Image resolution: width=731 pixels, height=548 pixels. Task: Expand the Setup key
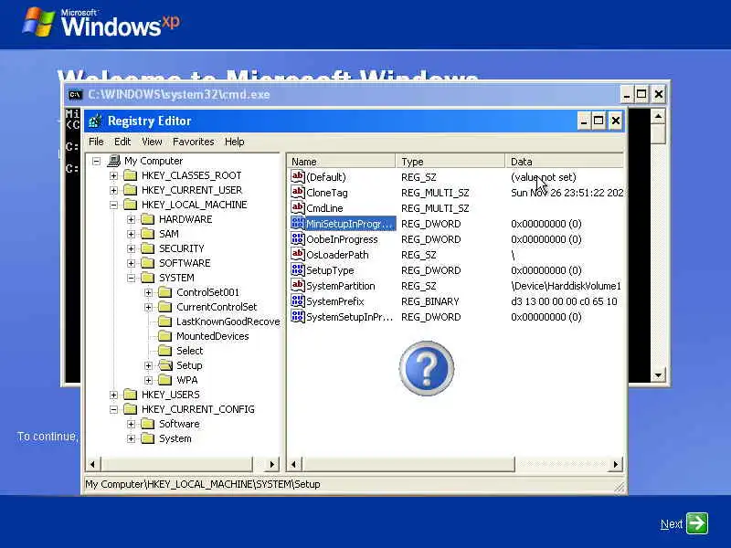click(x=148, y=365)
